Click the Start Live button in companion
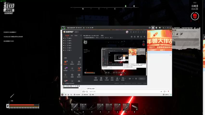The width and height of the screenshot is (205, 115). pos(142,79)
